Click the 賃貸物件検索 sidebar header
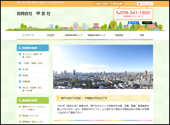 click(33, 100)
